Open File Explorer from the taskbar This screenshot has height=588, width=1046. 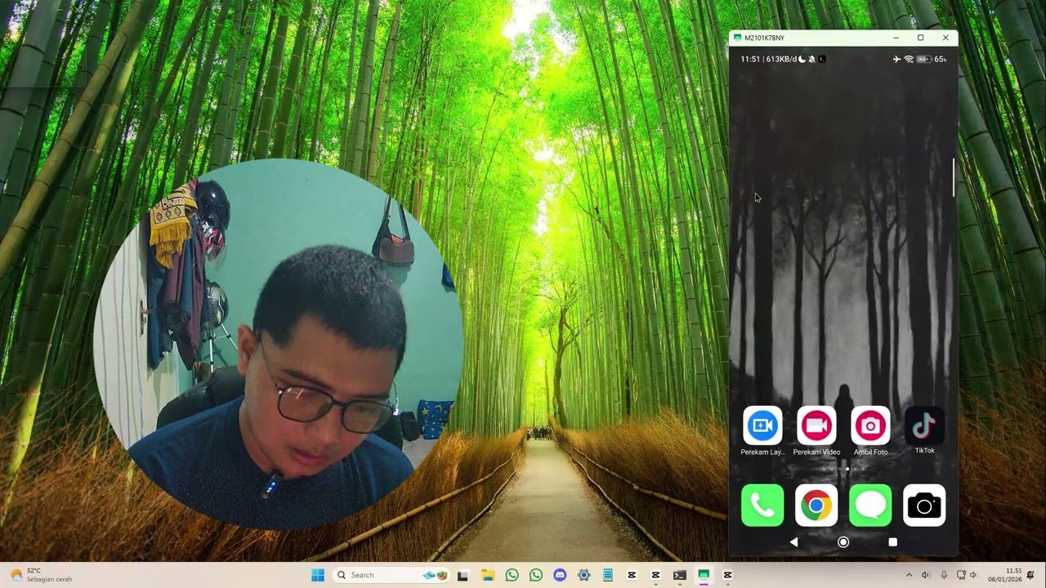pos(488,575)
